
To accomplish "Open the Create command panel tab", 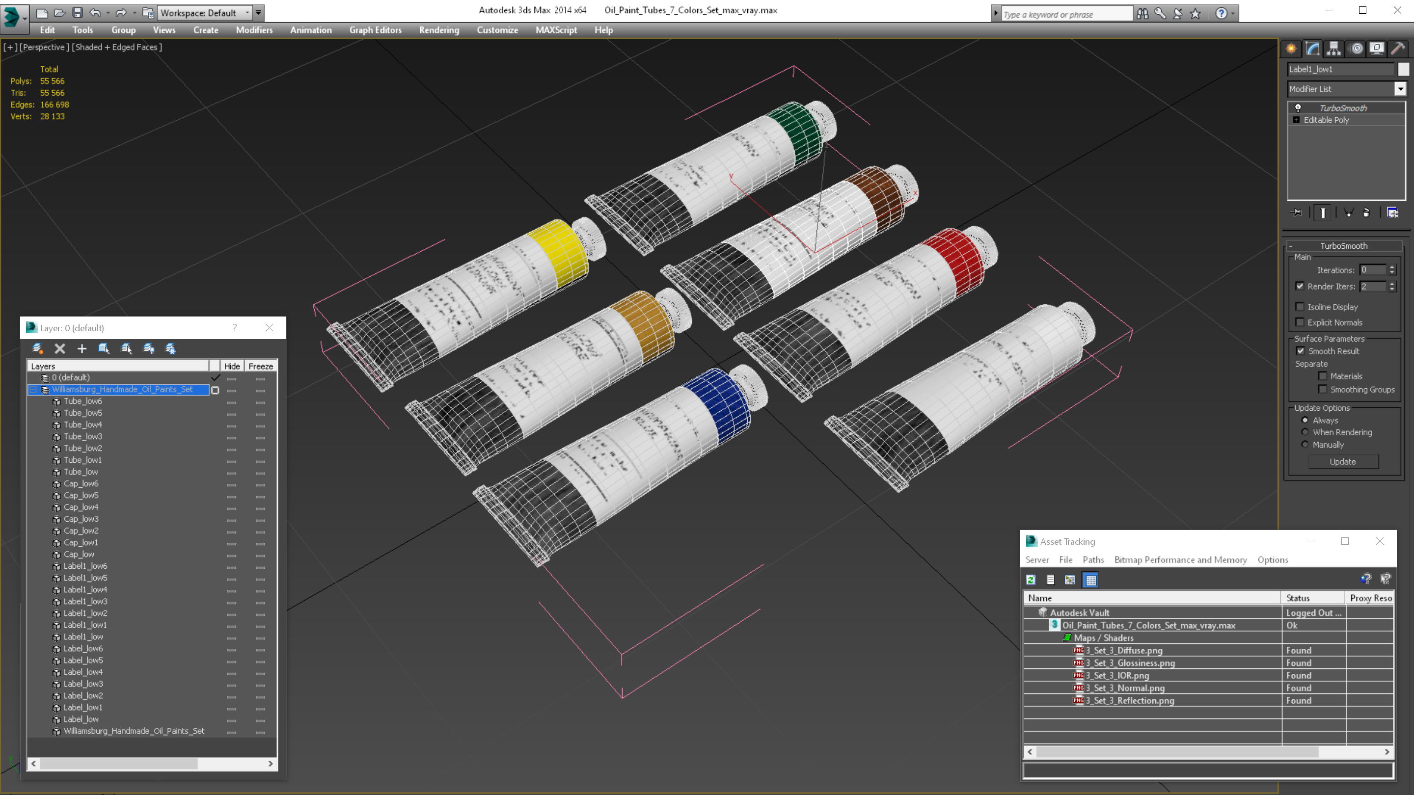I will point(1291,49).
